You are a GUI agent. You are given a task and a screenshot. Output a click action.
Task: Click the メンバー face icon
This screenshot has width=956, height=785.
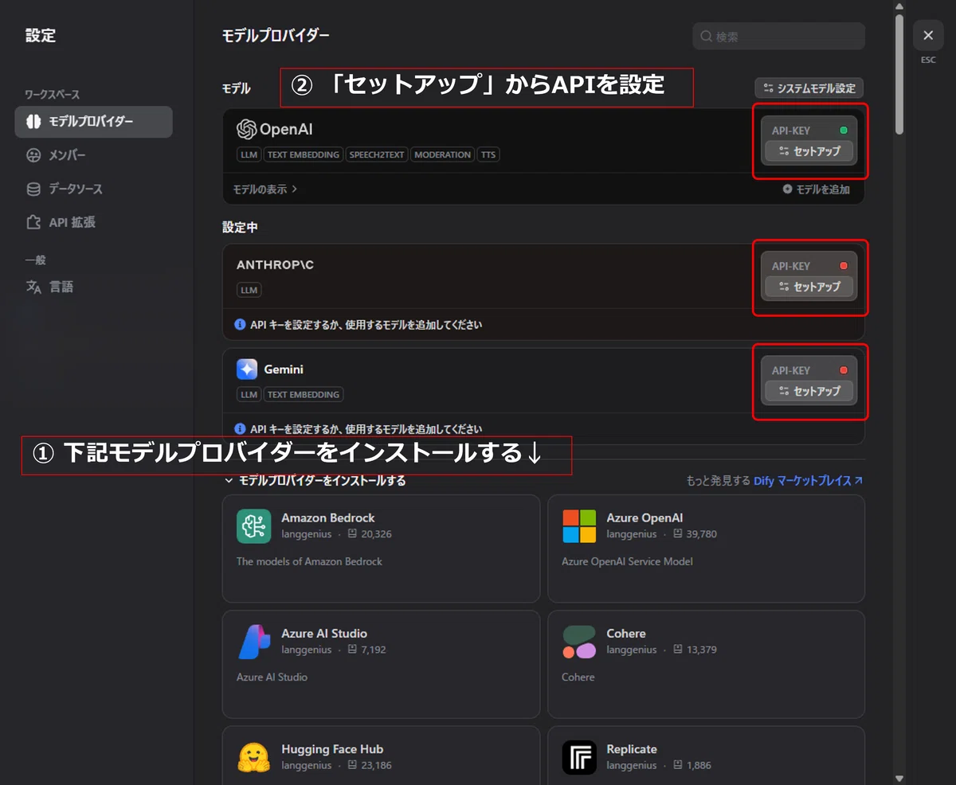click(33, 155)
